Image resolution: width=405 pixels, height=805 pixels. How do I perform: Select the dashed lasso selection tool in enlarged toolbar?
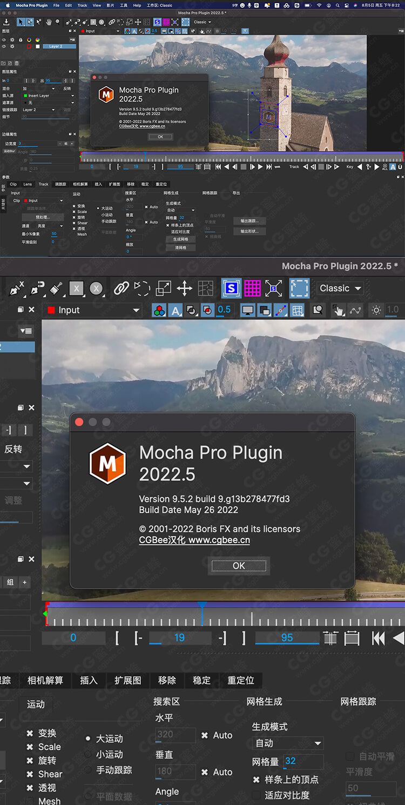tap(142, 288)
